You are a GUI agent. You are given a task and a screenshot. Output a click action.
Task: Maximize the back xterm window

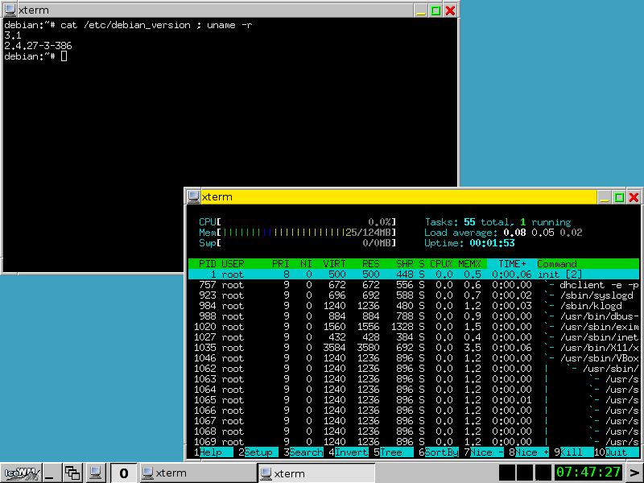click(436, 10)
